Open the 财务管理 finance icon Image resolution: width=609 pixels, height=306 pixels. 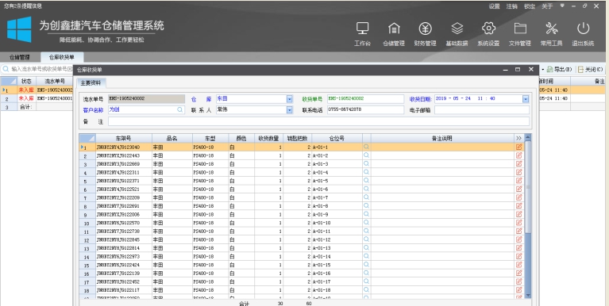click(426, 34)
